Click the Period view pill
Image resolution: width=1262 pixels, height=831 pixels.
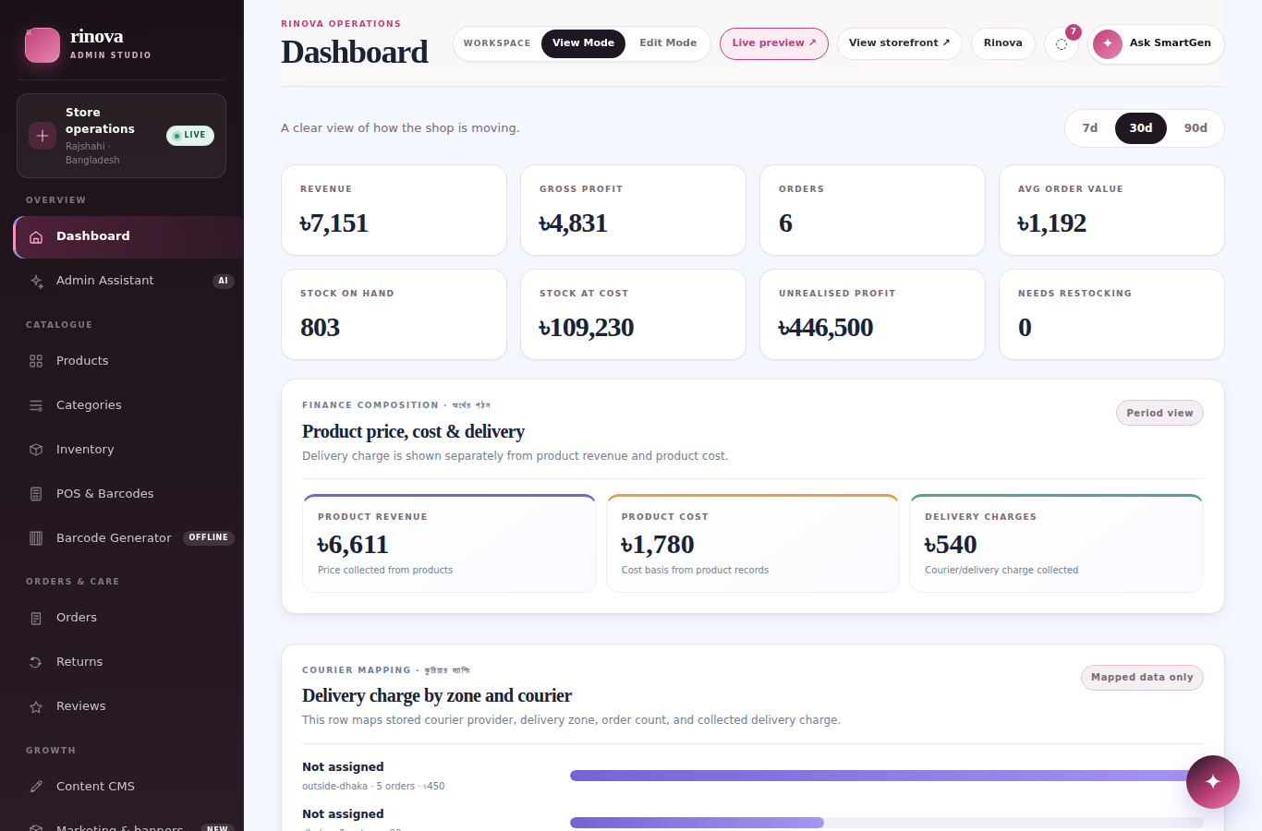1159,413
